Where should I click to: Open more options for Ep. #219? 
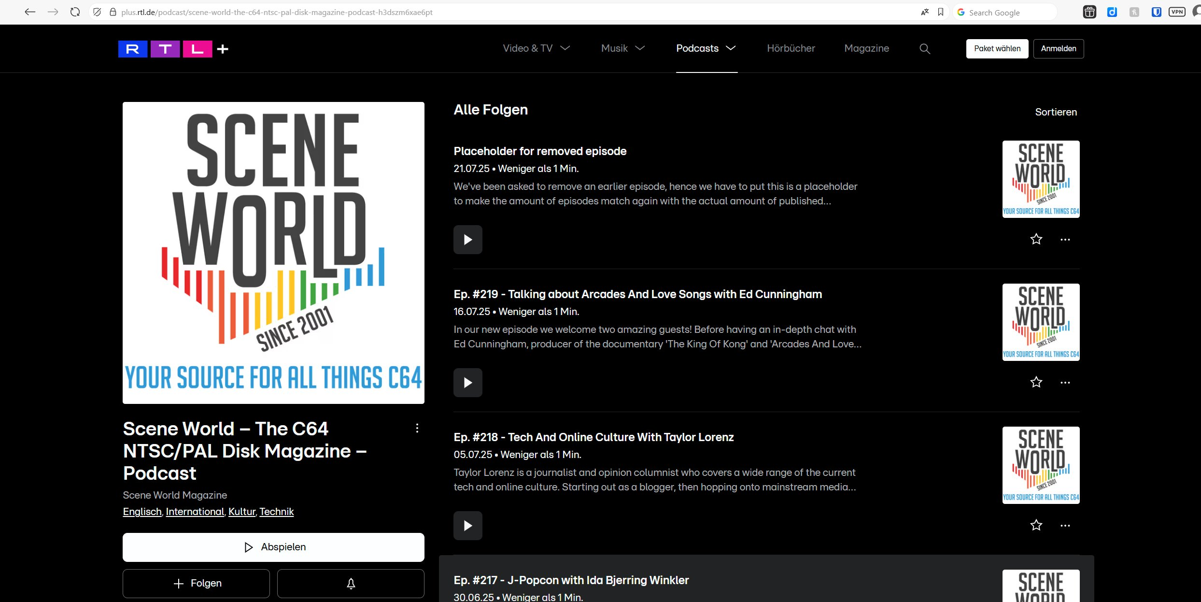click(x=1065, y=383)
